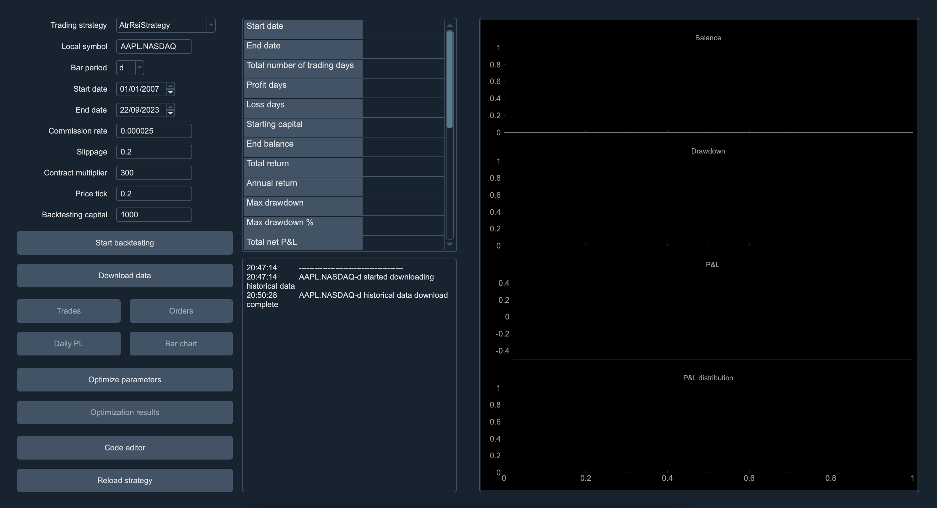Click the Price tick input field
The height and width of the screenshot is (508, 937).
pyautogui.click(x=153, y=193)
